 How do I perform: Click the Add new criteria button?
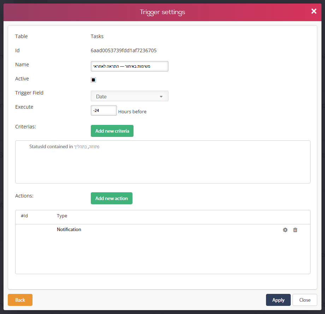point(112,131)
